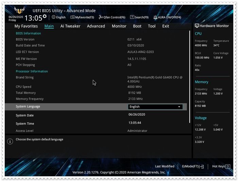Screen dimensions: 238x181
Task: Open Last Modified settings
Action: pos(165,166)
